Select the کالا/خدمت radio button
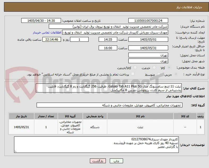The height and width of the screenshot is (168, 209). click(135, 68)
